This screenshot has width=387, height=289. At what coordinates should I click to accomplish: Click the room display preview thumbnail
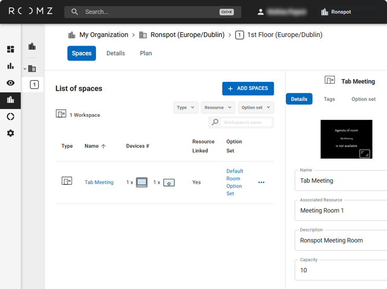(346, 139)
